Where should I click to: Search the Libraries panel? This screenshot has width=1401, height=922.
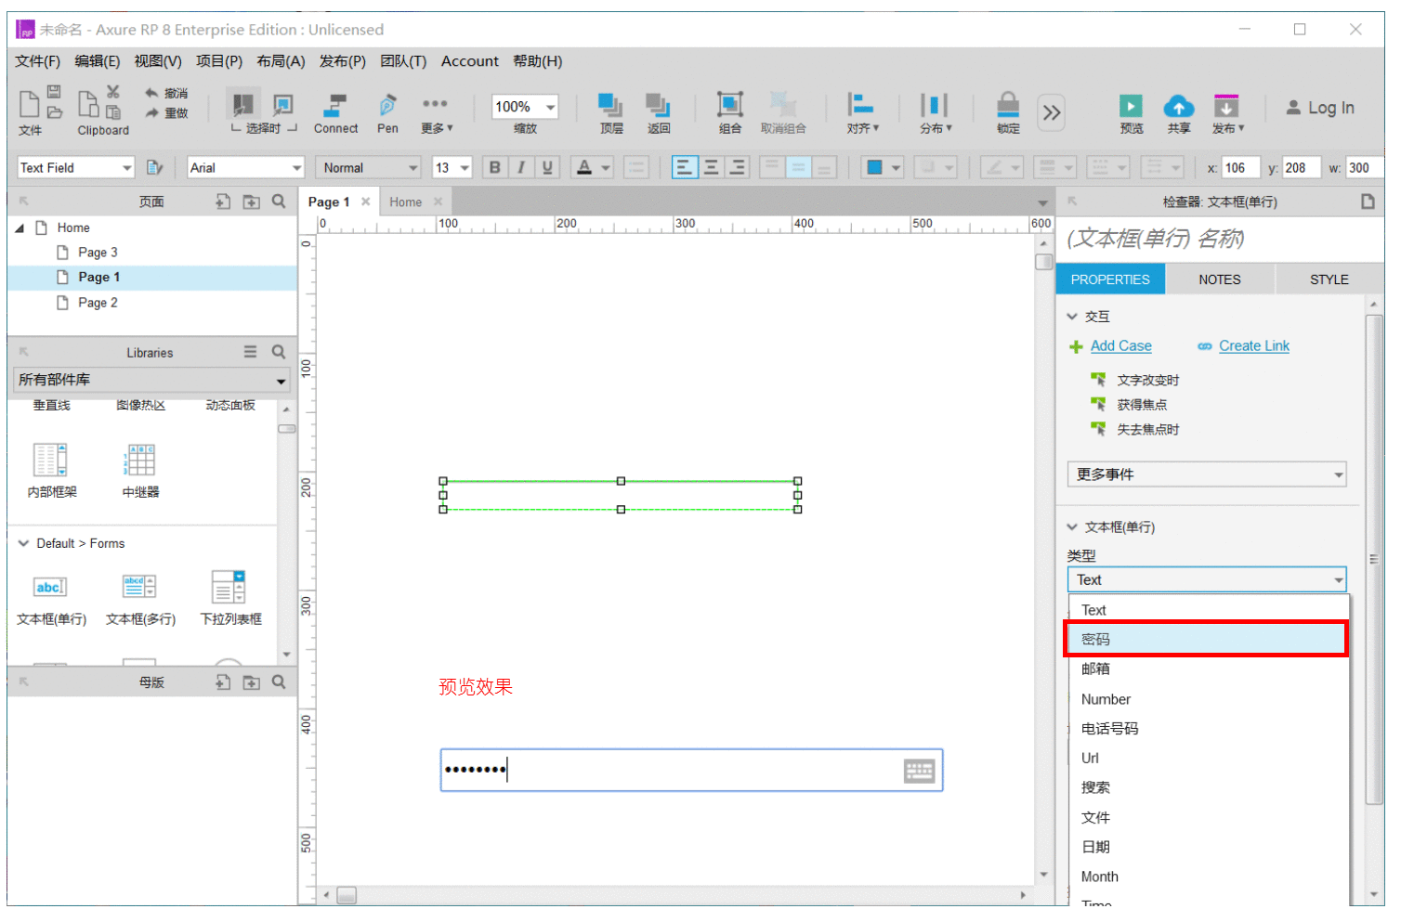point(278,352)
